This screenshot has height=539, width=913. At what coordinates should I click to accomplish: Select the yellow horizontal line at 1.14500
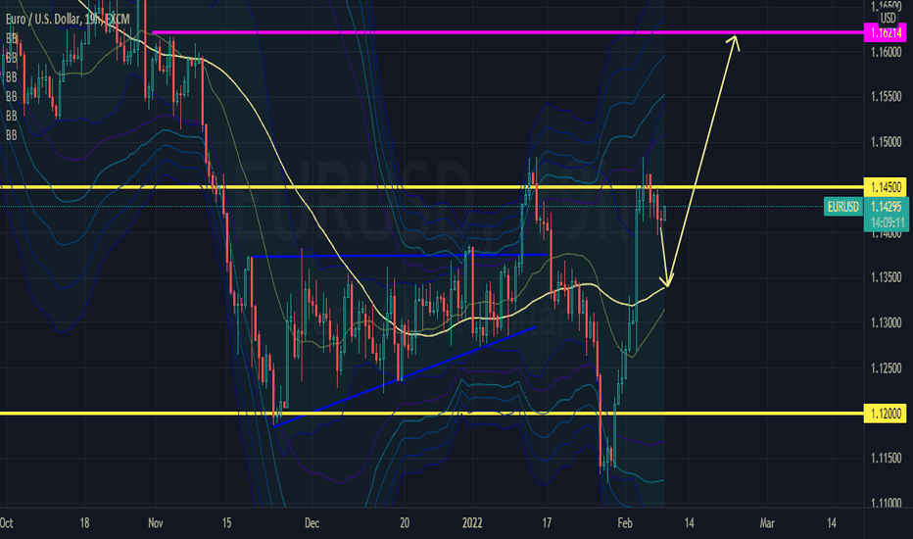coord(432,187)
